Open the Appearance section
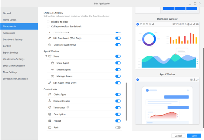This screenshot has height=140, width=204. pyautogui.click(x=9, y=33)
